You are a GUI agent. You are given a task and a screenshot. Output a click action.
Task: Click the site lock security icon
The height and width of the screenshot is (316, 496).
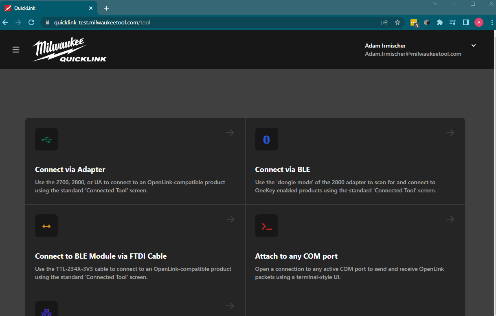[48, 22]
